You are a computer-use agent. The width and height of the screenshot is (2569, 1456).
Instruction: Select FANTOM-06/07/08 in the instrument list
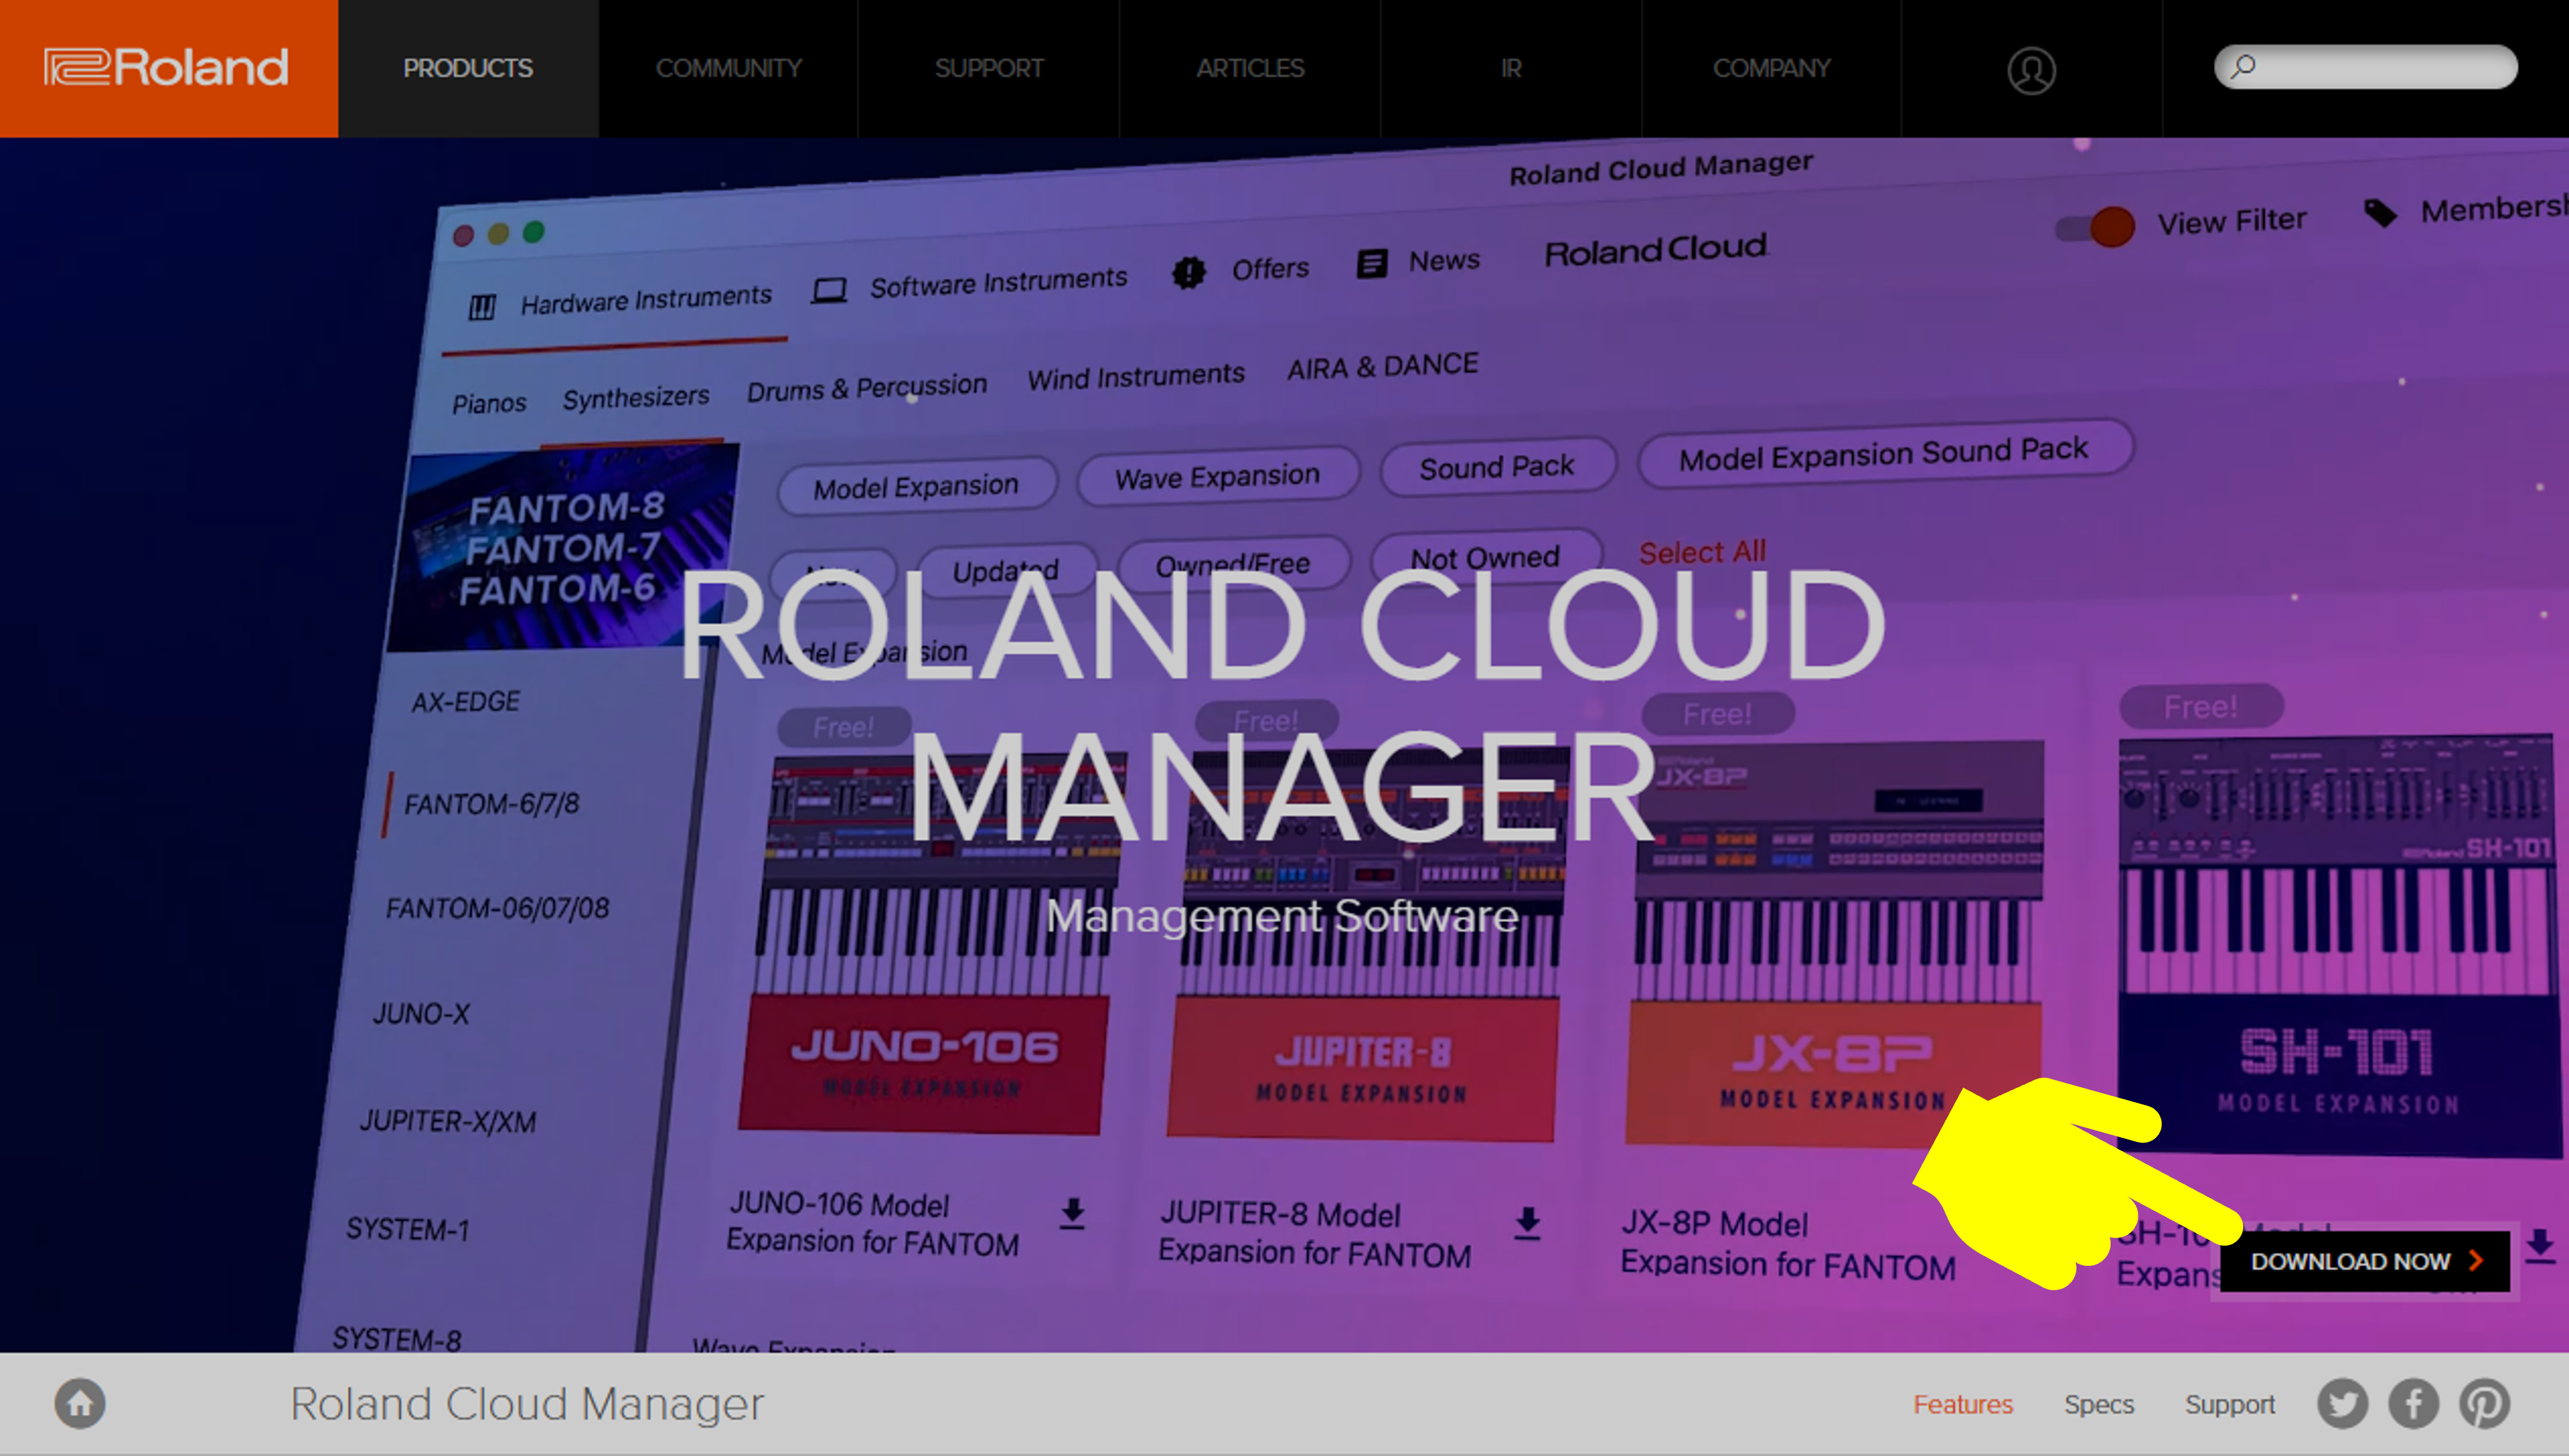coord(497,908)
